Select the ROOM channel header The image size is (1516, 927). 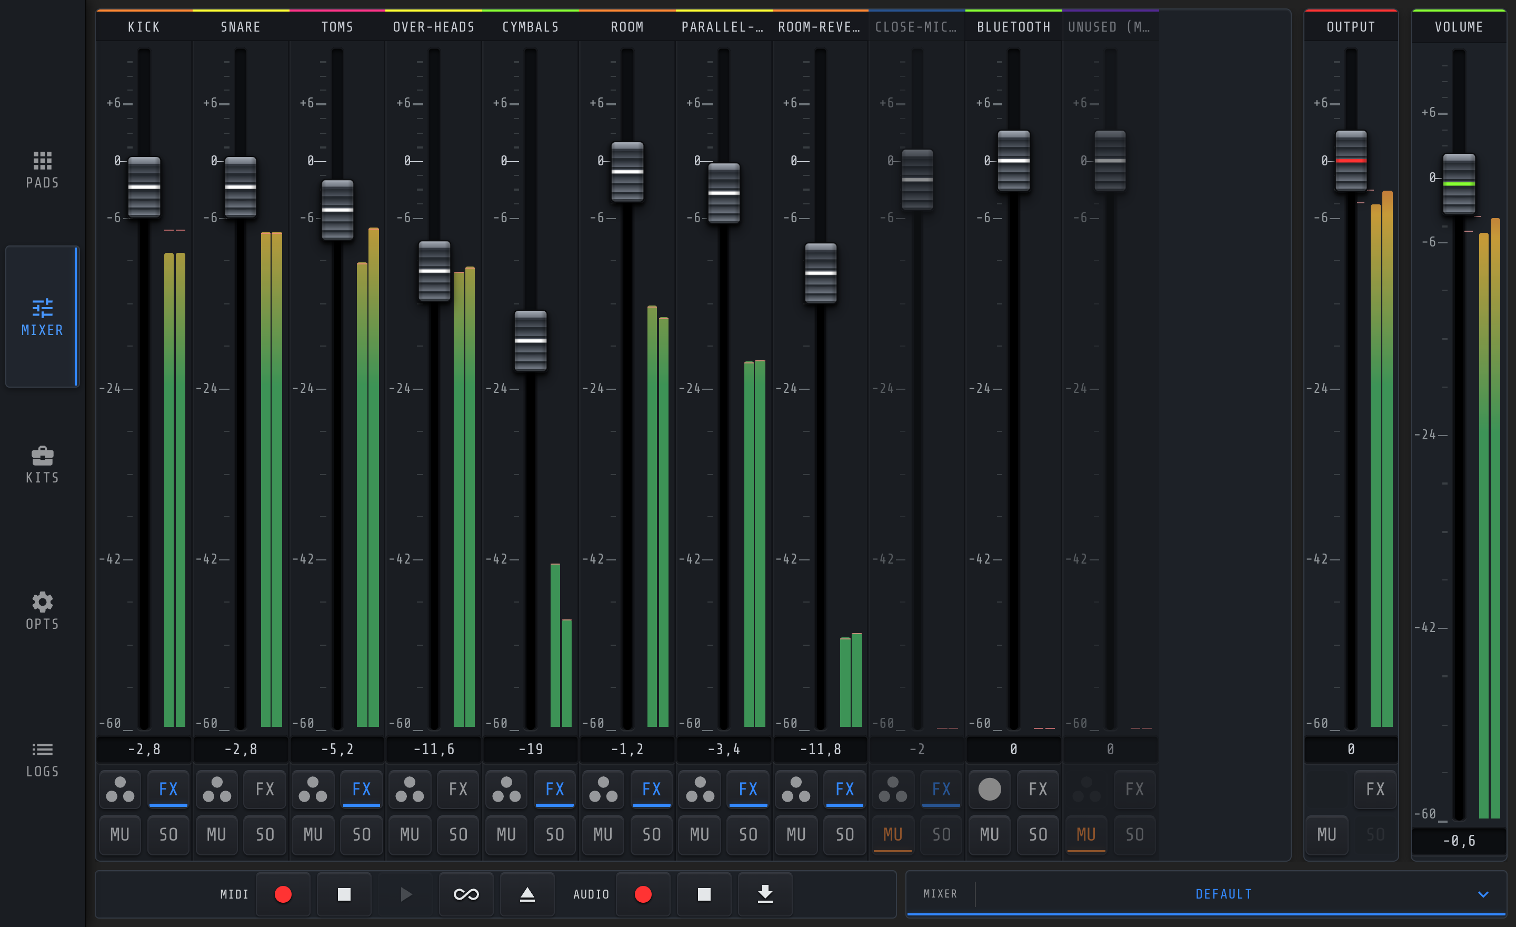(x=627, y=27)
